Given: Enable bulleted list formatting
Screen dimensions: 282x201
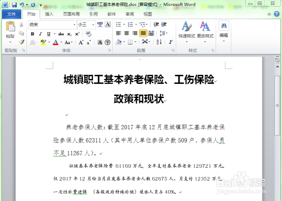Looking at the screenshot, I should coord(118,24).
